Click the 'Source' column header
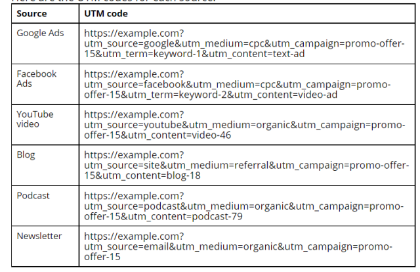Screen dimensions: 420x272 (x=31, y=14)
